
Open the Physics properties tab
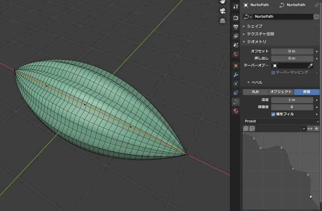tap(236, 84)
